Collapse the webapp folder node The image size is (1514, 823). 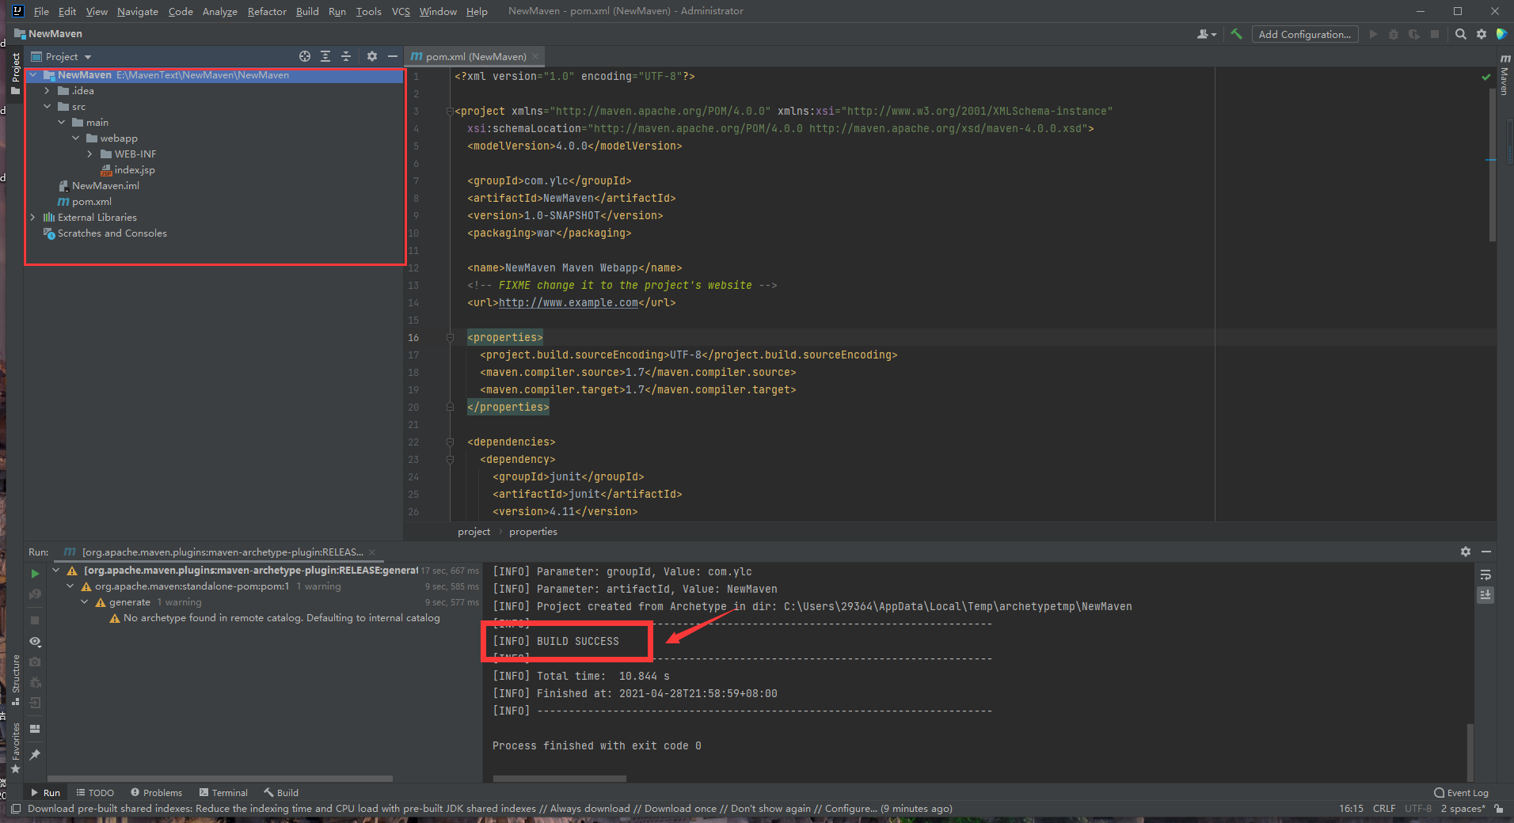[76, 138]
